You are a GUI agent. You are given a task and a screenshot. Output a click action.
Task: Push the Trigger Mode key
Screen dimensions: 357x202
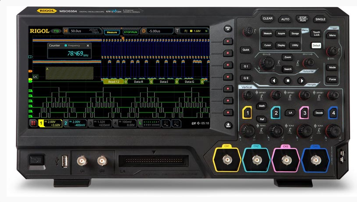[x=332, y=67]
